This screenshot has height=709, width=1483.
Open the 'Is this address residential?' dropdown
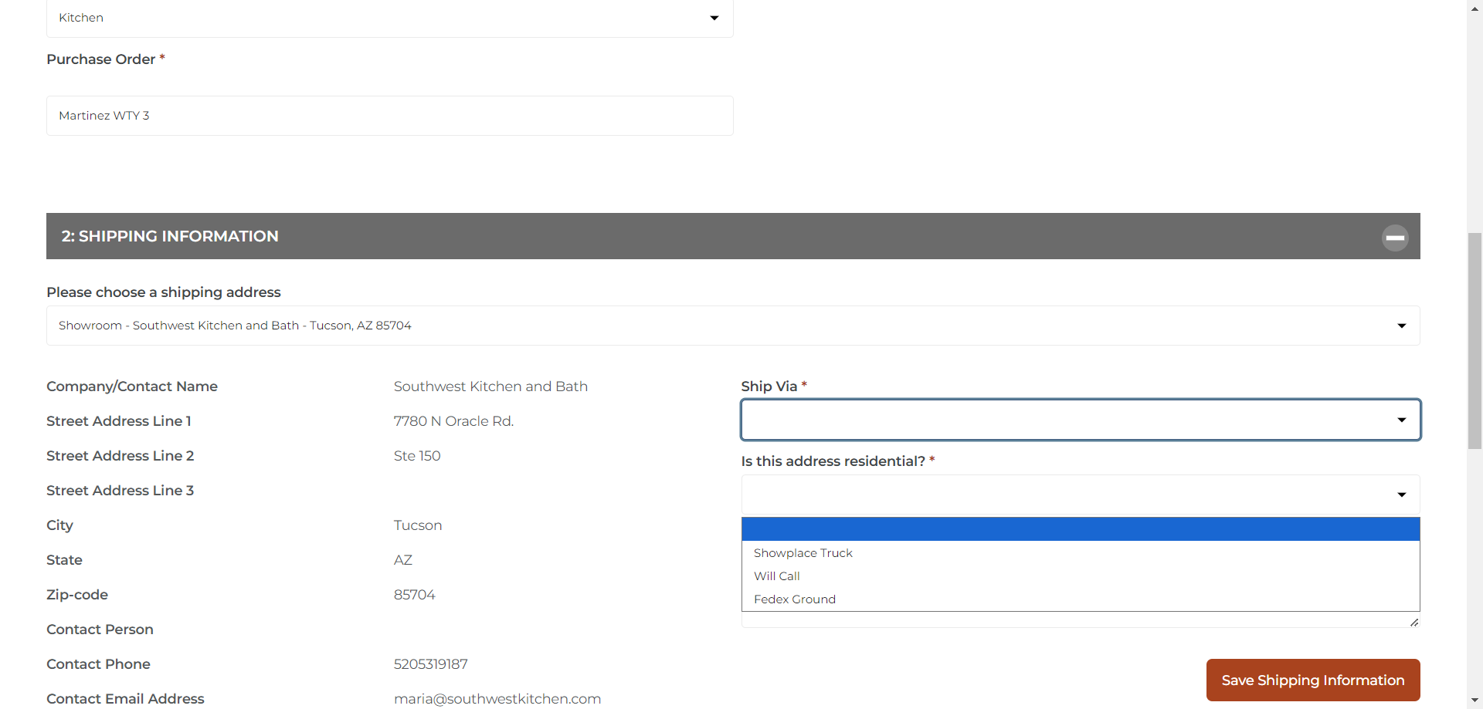pos(1080,495)
